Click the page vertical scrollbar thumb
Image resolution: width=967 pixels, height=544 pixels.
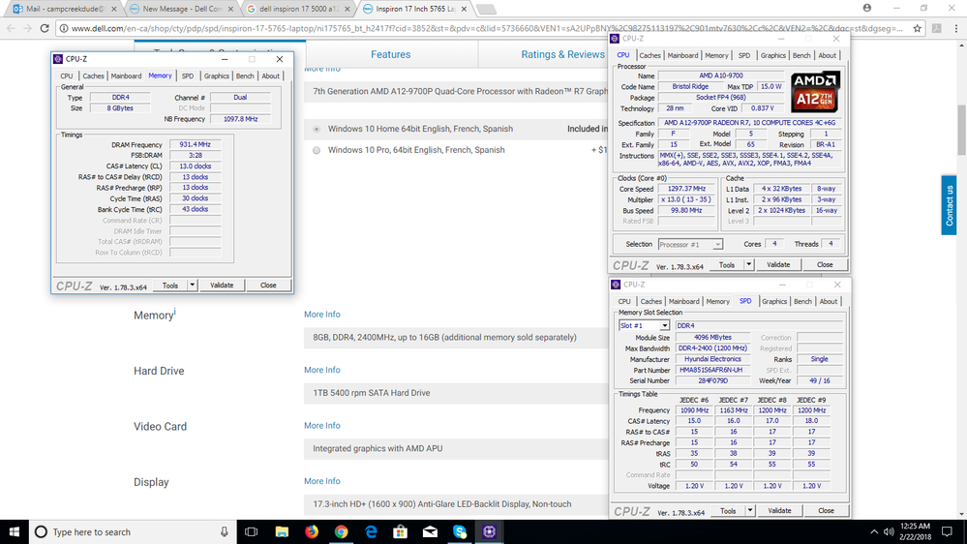click(961, 130)
